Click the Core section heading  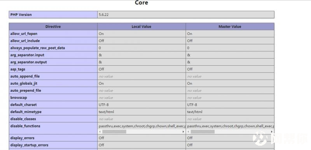[x=142, y=3]
